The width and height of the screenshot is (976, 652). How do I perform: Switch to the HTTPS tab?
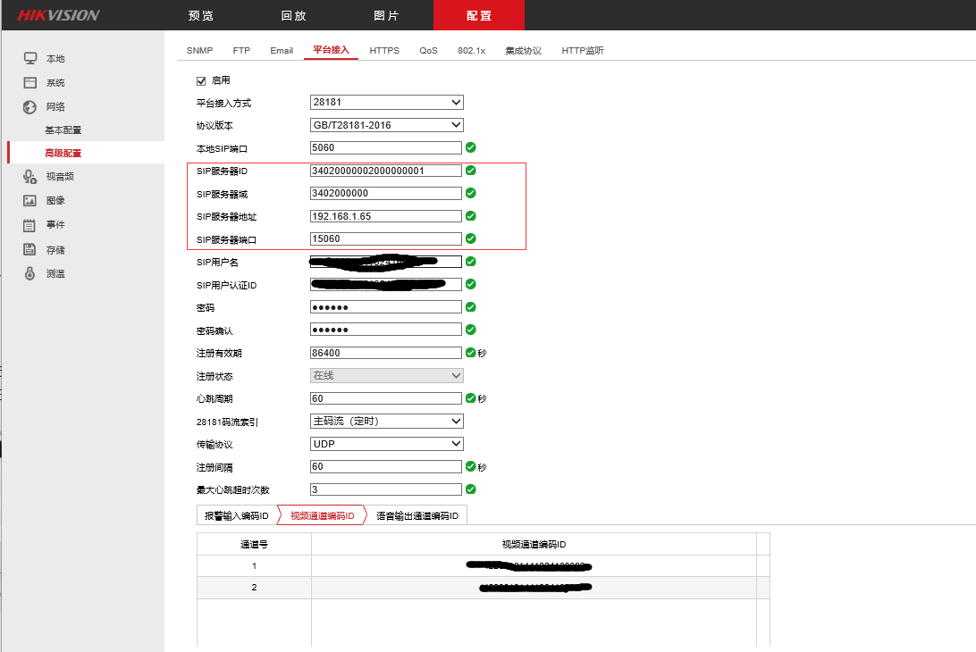pyautogui.click(x=384, y=51)
